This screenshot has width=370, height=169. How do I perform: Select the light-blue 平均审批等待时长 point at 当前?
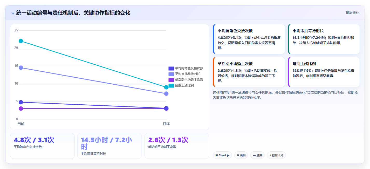[x=21, y=68]
